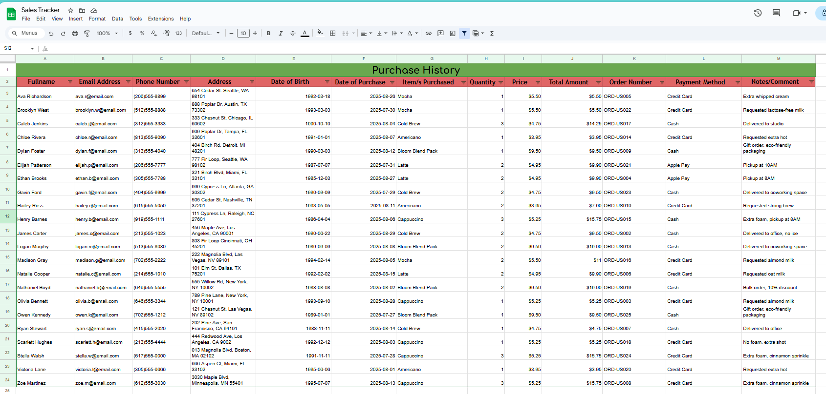The image size is (826, 394).
Task: Toggle the filter button
Action: pyautogui.click(x=464, y=33)
